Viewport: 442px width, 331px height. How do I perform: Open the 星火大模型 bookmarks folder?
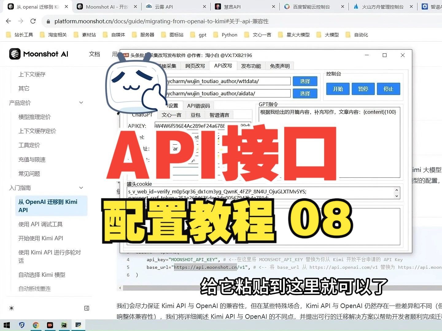(294, 35)
